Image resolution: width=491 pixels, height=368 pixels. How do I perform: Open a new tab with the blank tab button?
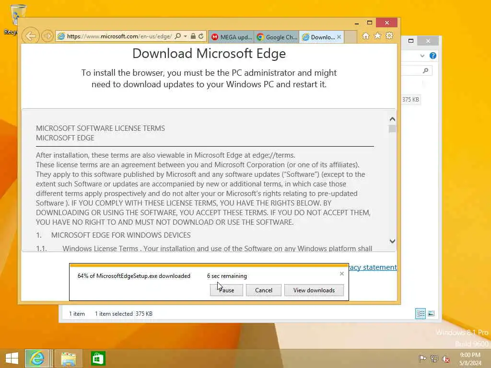pyautogui.click(x=351, y=37)
